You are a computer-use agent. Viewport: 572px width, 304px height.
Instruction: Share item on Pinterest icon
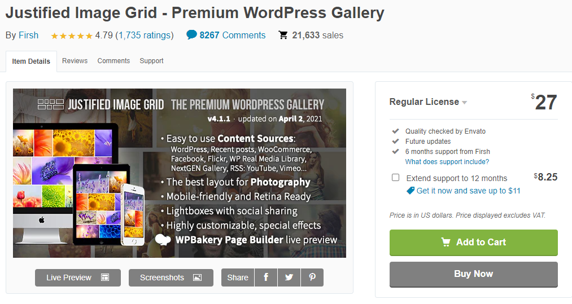click(x=312, y=277)
